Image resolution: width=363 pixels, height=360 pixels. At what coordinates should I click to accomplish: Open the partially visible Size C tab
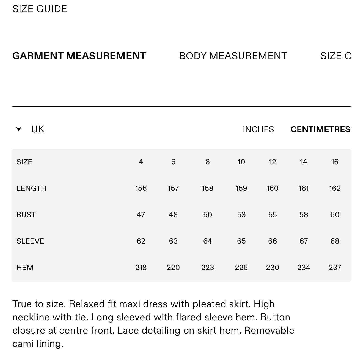point(335,56)
